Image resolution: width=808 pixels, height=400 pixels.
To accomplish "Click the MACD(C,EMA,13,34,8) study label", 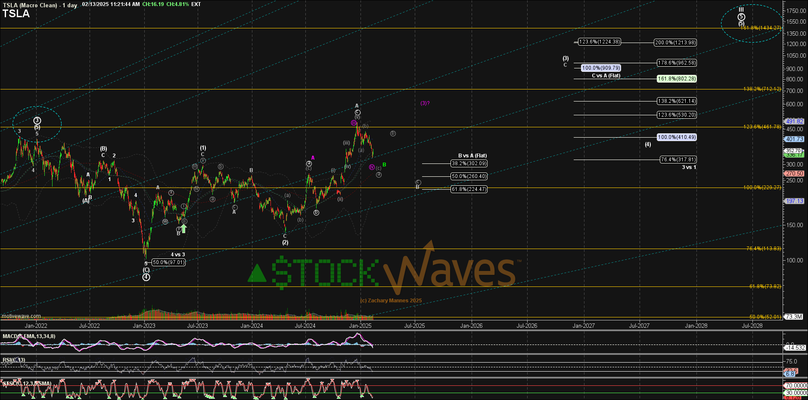I will (x=29, y=336).
